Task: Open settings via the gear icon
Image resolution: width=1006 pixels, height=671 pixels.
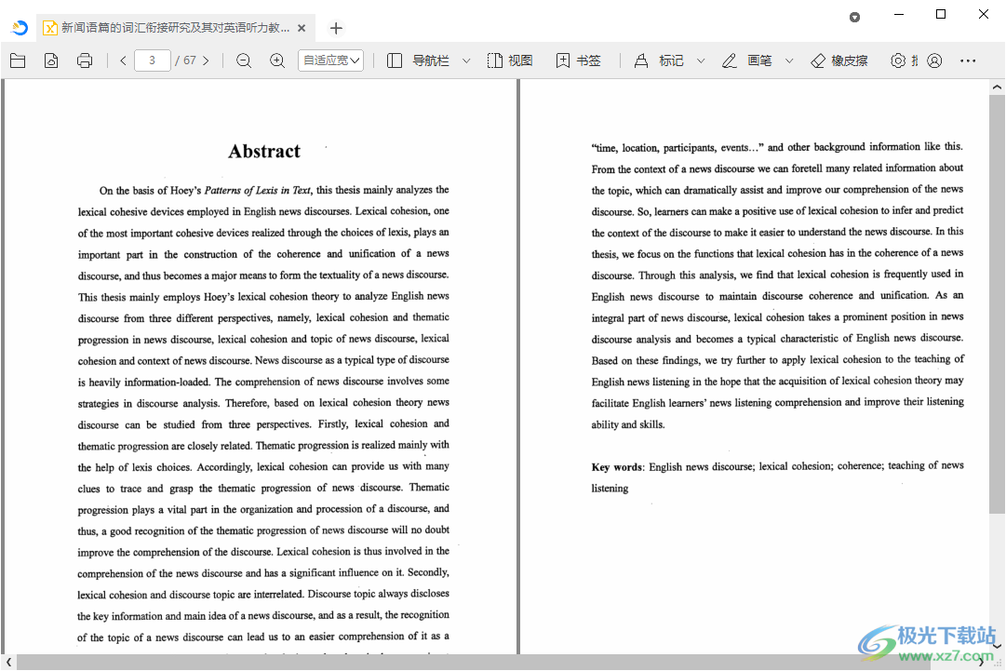Action: 898,60
